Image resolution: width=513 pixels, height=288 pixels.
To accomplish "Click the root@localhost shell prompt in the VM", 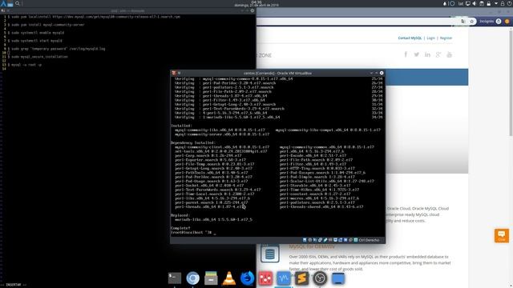I will click(x=192, y=233).
